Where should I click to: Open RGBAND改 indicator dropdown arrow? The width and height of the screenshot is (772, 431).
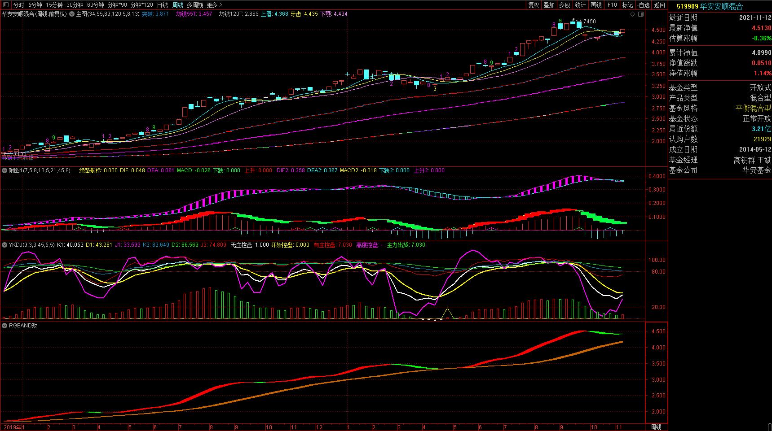click(x=5, y=326)
